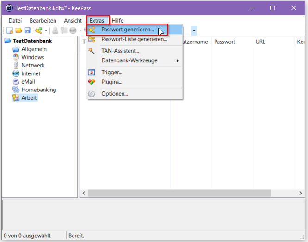The height and width of the screenshot is (242, 308).
Task: Close the KeePass window
Action: [294, 8]
